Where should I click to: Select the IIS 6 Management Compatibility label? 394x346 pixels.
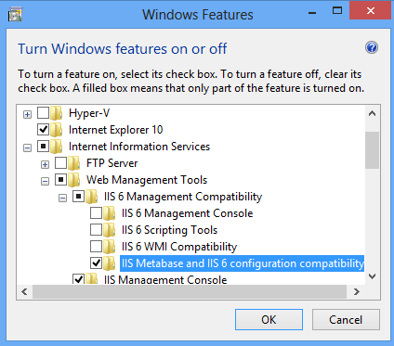(x=183, y=197)
